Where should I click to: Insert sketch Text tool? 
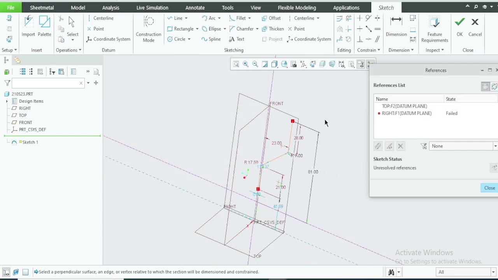click(237, 39)
